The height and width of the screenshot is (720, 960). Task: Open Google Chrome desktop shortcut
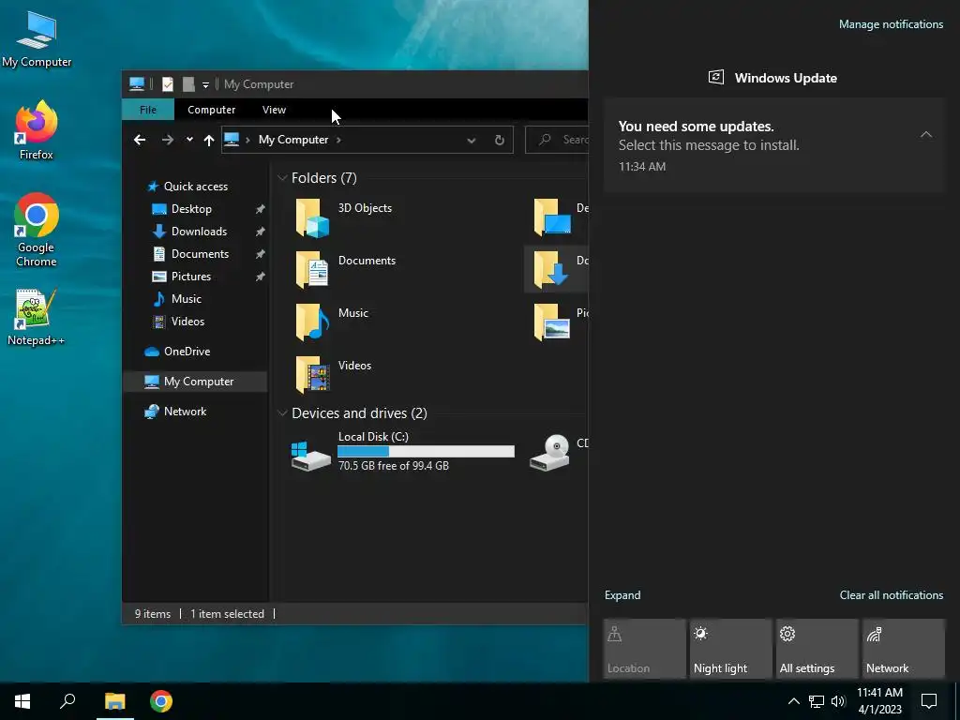pos(37,230)
